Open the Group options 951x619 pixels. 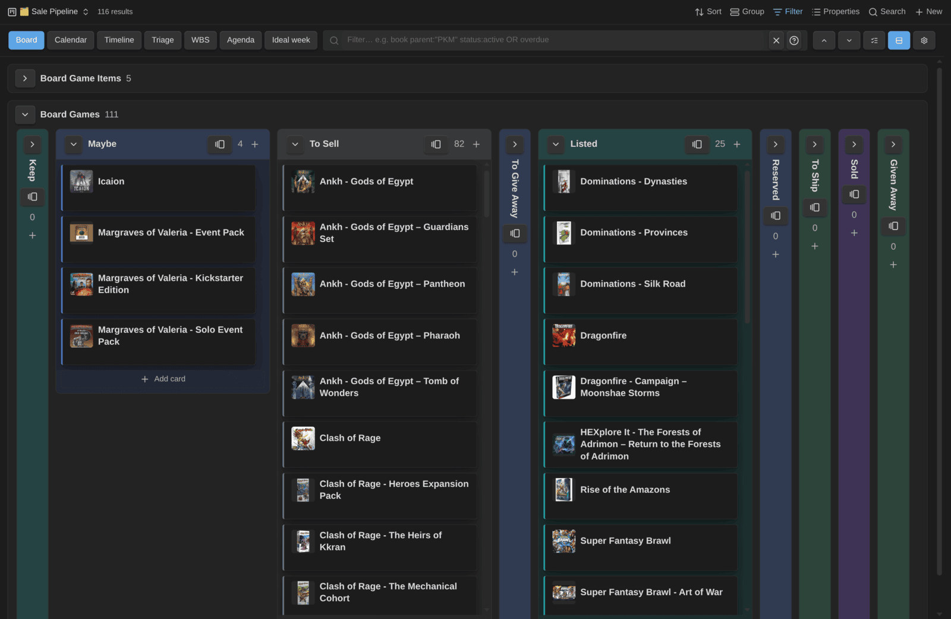click(x=747, y=12)
